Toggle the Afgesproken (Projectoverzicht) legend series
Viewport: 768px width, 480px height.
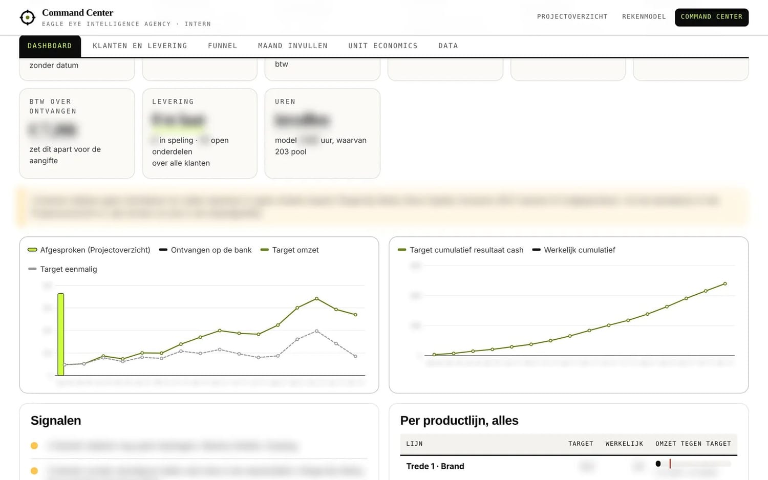89,250
